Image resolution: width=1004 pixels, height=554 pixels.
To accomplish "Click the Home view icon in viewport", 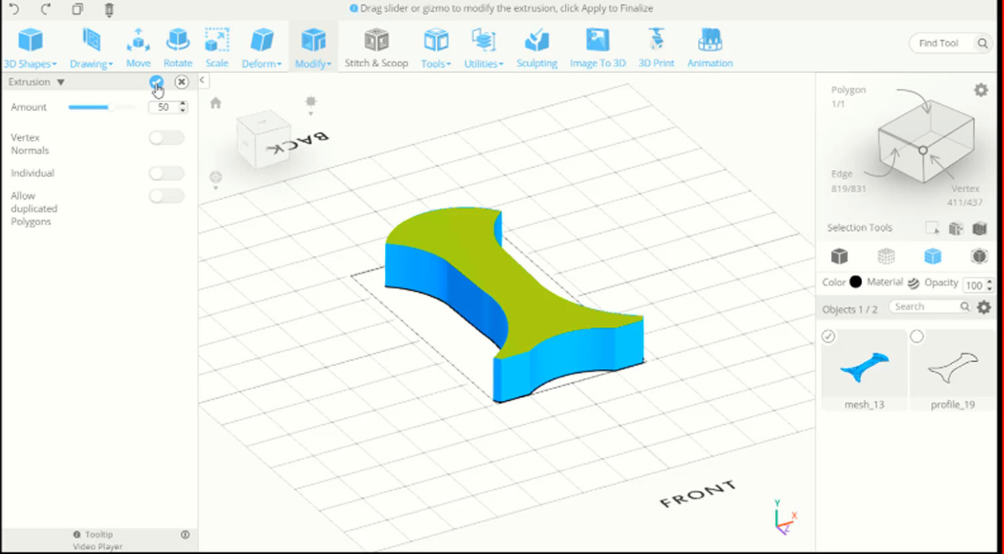I will click(x=216, y=103).
